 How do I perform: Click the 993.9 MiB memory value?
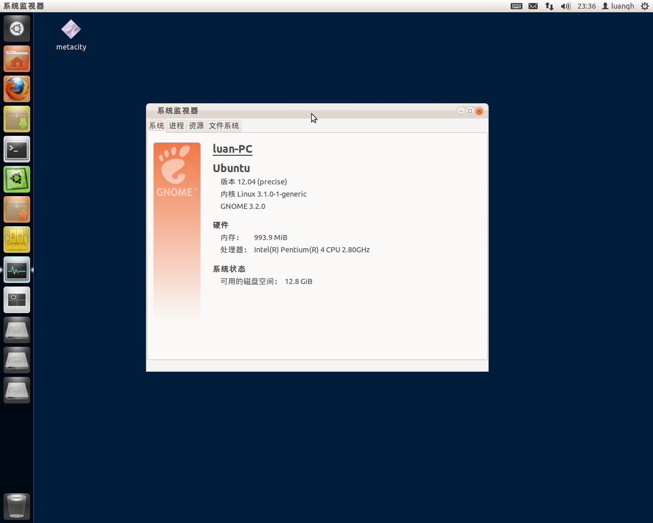point(270,237)
